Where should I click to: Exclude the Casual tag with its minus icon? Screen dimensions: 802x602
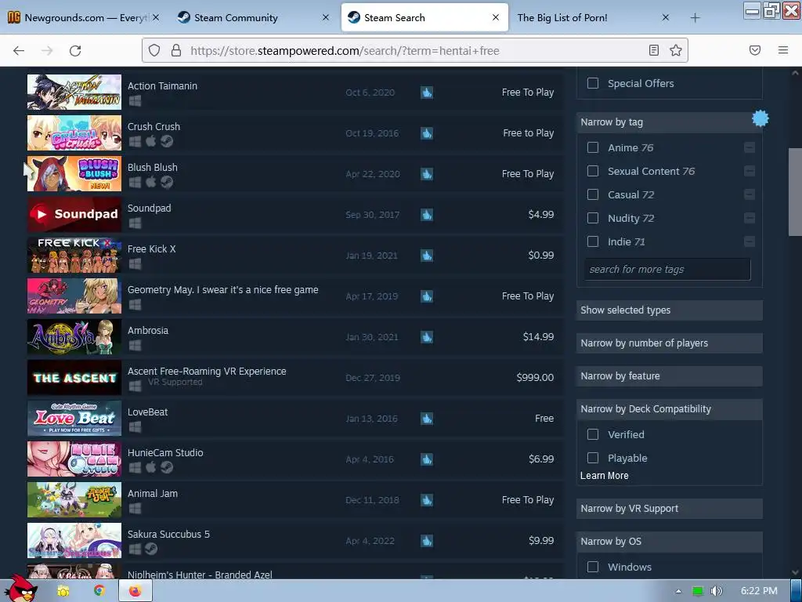(750, 194)
